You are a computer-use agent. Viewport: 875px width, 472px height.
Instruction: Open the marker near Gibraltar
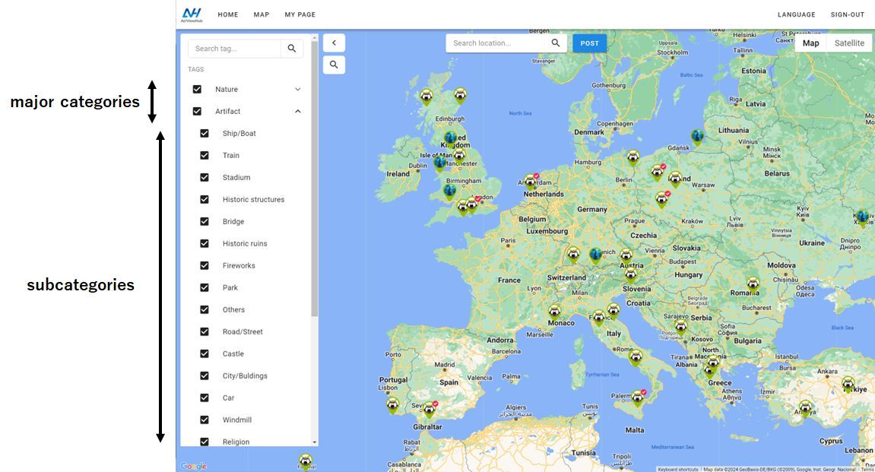pyautogui.click(x=429, y=410)
